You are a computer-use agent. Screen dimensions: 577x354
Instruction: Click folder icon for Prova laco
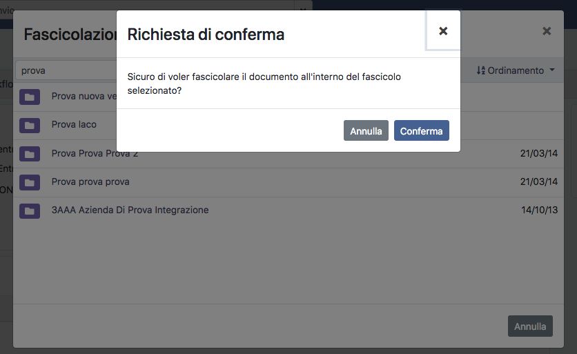tap(29, 126)
